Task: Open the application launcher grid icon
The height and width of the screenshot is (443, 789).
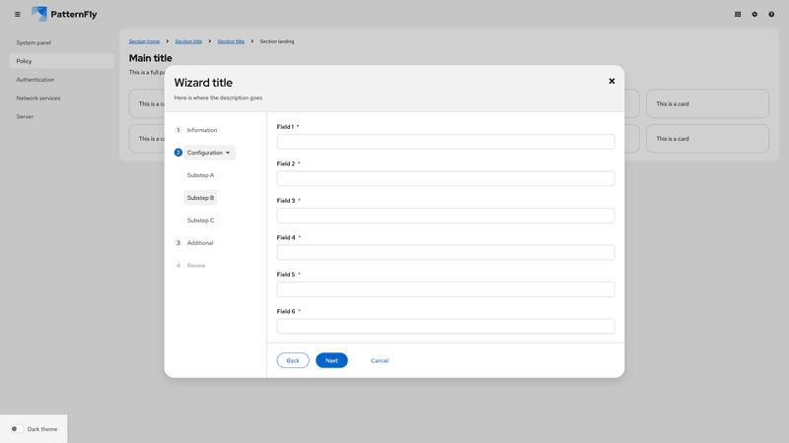Action: tap(738, 15)
